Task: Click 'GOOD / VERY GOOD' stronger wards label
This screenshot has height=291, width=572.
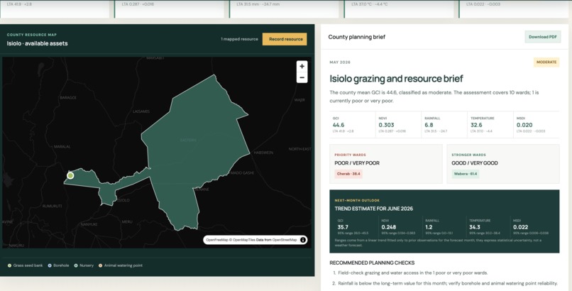Action: tap(475, 163)
